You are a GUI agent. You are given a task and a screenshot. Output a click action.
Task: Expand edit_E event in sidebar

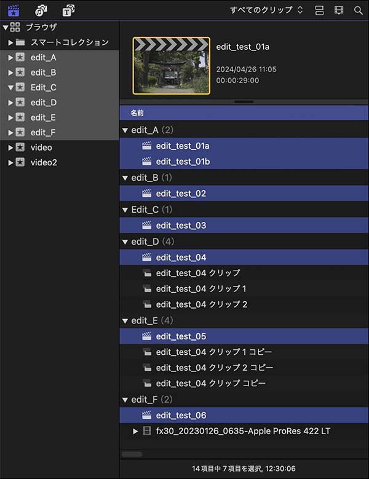(10, 117)
